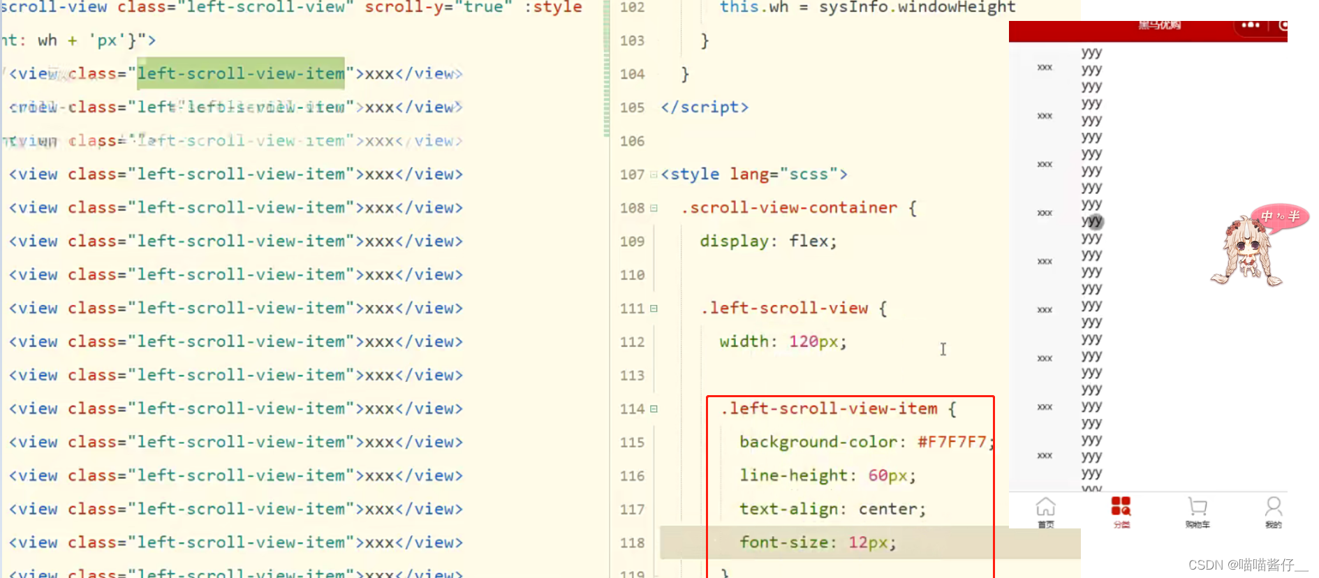Click the highlighted left-scroll-view-item class name
1319x578 pixels.
[x=241, y=73]
